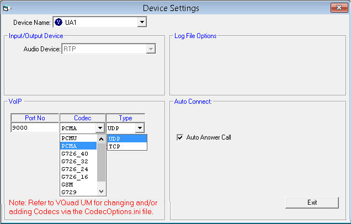The image size is (351, 224).
Task: Open the Device Name dropdown arrow
Action: click(x=142, y=22)
